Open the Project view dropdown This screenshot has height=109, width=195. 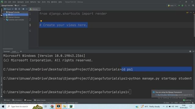[9, 9]
